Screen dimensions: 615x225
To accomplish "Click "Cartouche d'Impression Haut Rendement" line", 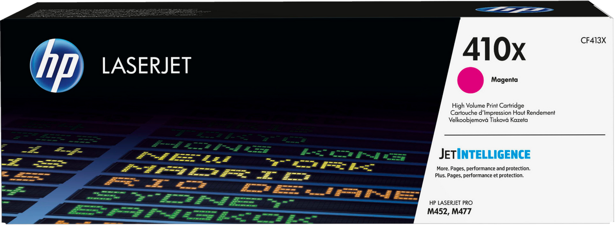I will click(503, 112).
